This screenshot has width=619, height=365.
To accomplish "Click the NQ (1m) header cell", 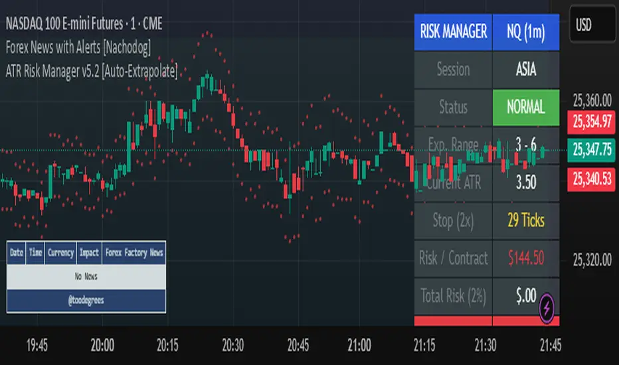I will pos(526,32).
